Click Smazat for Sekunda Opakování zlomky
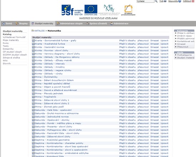Screen dimensions: 196x157 coord(155,120)
